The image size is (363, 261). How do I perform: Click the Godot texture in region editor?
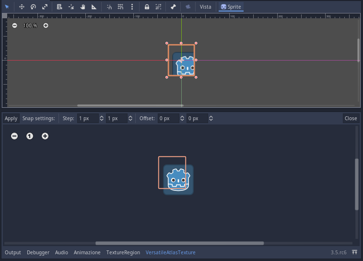[x=178, y=180]
